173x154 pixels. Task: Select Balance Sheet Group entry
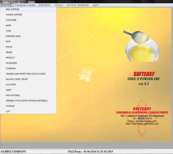pos(28,79)
